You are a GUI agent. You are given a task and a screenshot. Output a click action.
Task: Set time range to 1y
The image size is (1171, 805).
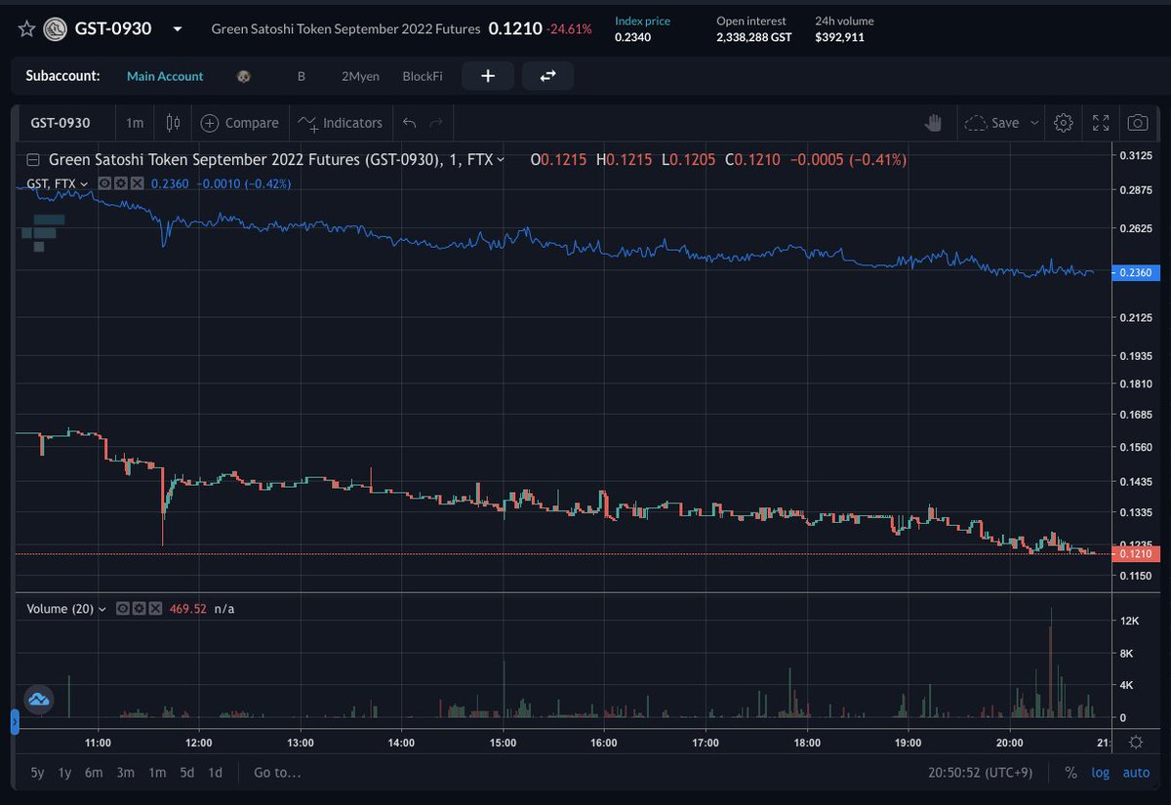[64, 773]
